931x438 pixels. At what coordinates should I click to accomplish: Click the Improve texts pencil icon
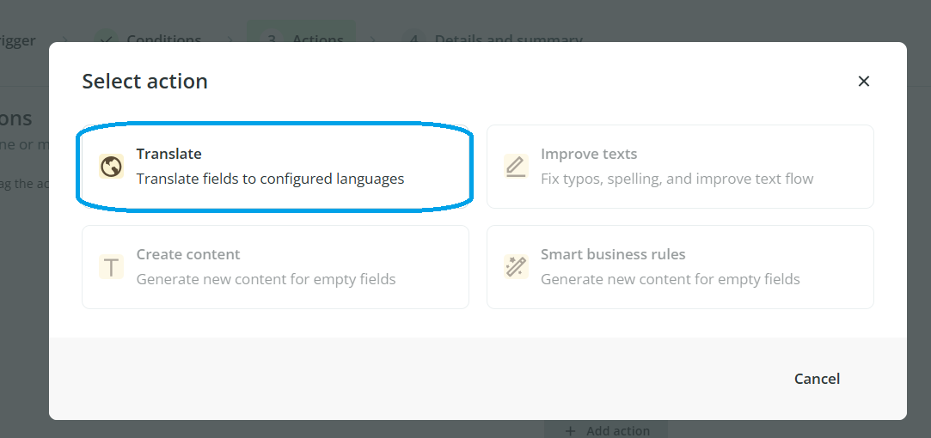pos(516,167)
